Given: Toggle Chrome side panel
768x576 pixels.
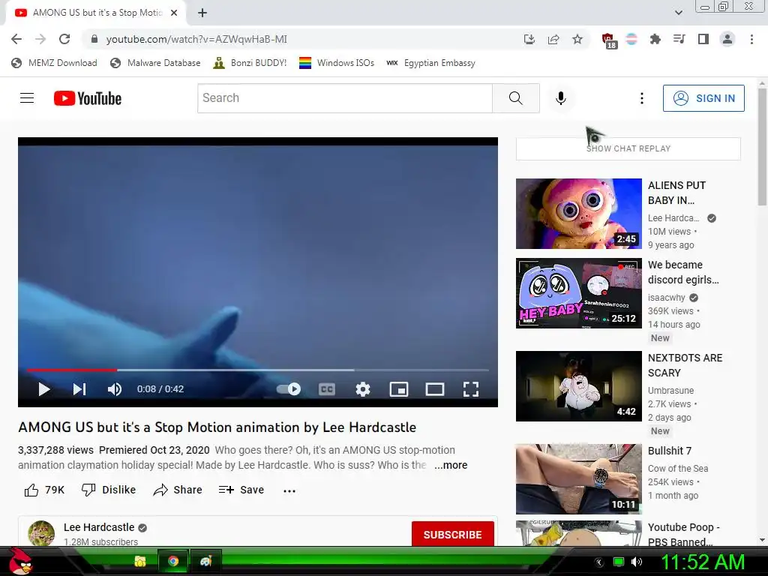Looking at the screenshot, I should 703,39.
